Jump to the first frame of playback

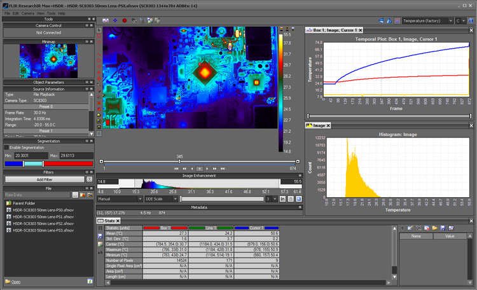click(x=176, y=169)
